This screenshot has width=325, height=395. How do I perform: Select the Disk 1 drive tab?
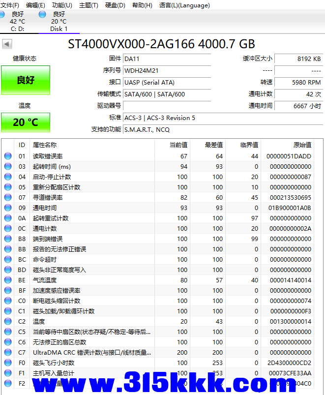point(59,22)
